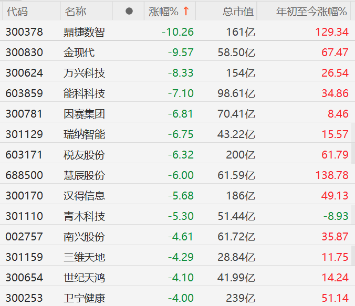Click year-to-date value 138.78
Screen dimensions: 355x306
point(332,175)
